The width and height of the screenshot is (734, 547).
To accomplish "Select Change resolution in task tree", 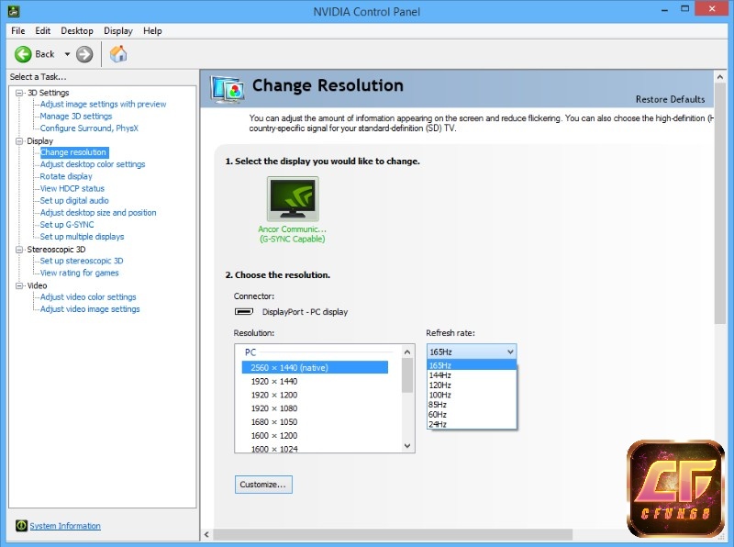I will [74, 152].
